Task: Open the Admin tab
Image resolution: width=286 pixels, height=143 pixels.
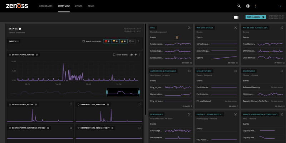Action: pos(91,6)
